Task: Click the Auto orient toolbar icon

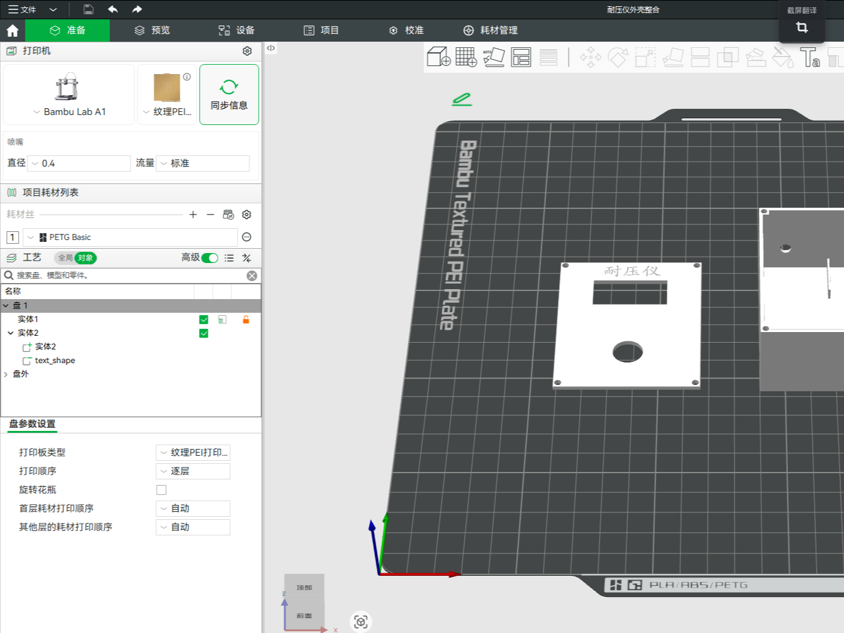Action: [x=494, y=57]
